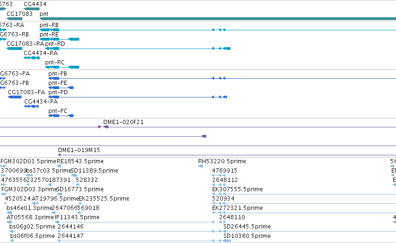Click EST AT05568.3prime

[x=9, y=222]
